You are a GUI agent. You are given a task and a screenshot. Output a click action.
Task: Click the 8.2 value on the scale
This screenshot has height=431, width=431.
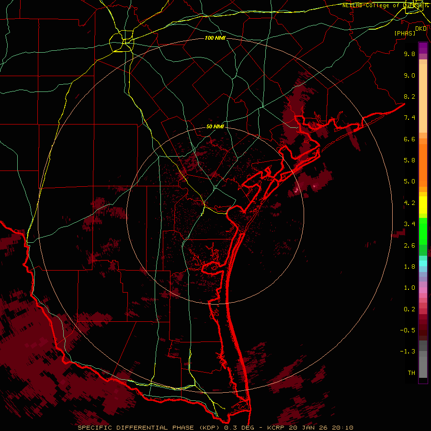pyautogui.click(x=409, y=96)
